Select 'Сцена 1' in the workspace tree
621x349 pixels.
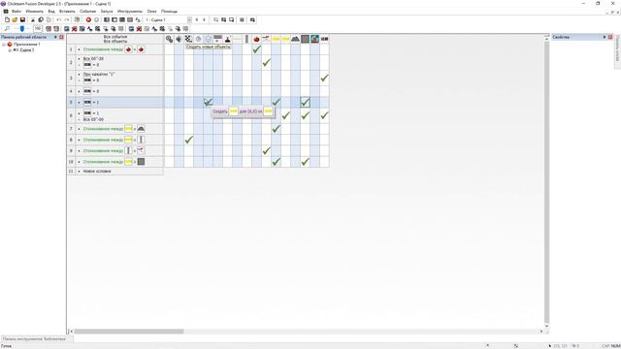(26, 50)
